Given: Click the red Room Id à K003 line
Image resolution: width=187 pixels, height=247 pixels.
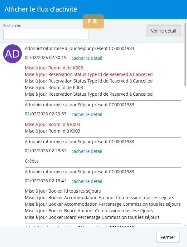Looking at the screenshot, I should click(x=52, y=124).
